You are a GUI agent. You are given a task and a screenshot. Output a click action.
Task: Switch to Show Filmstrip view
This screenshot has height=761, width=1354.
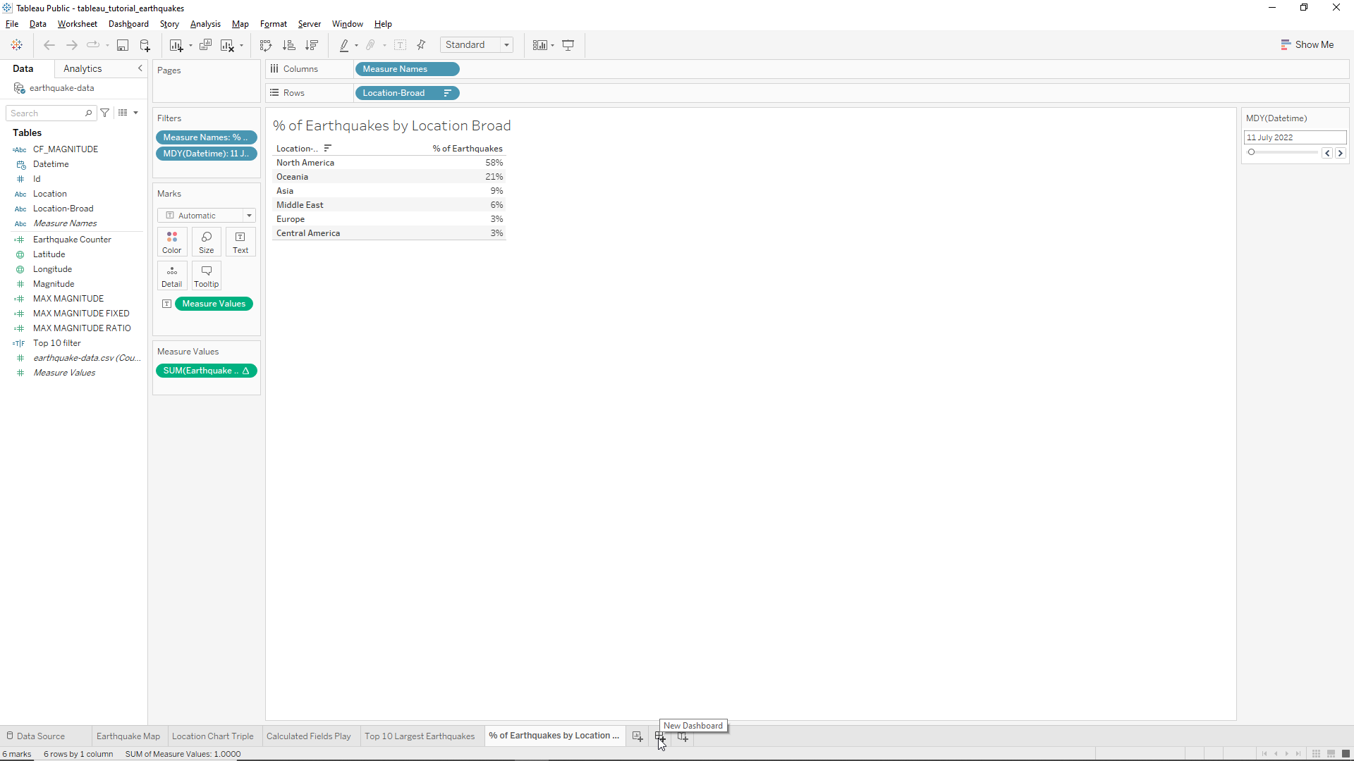[x=1331, y=754]
